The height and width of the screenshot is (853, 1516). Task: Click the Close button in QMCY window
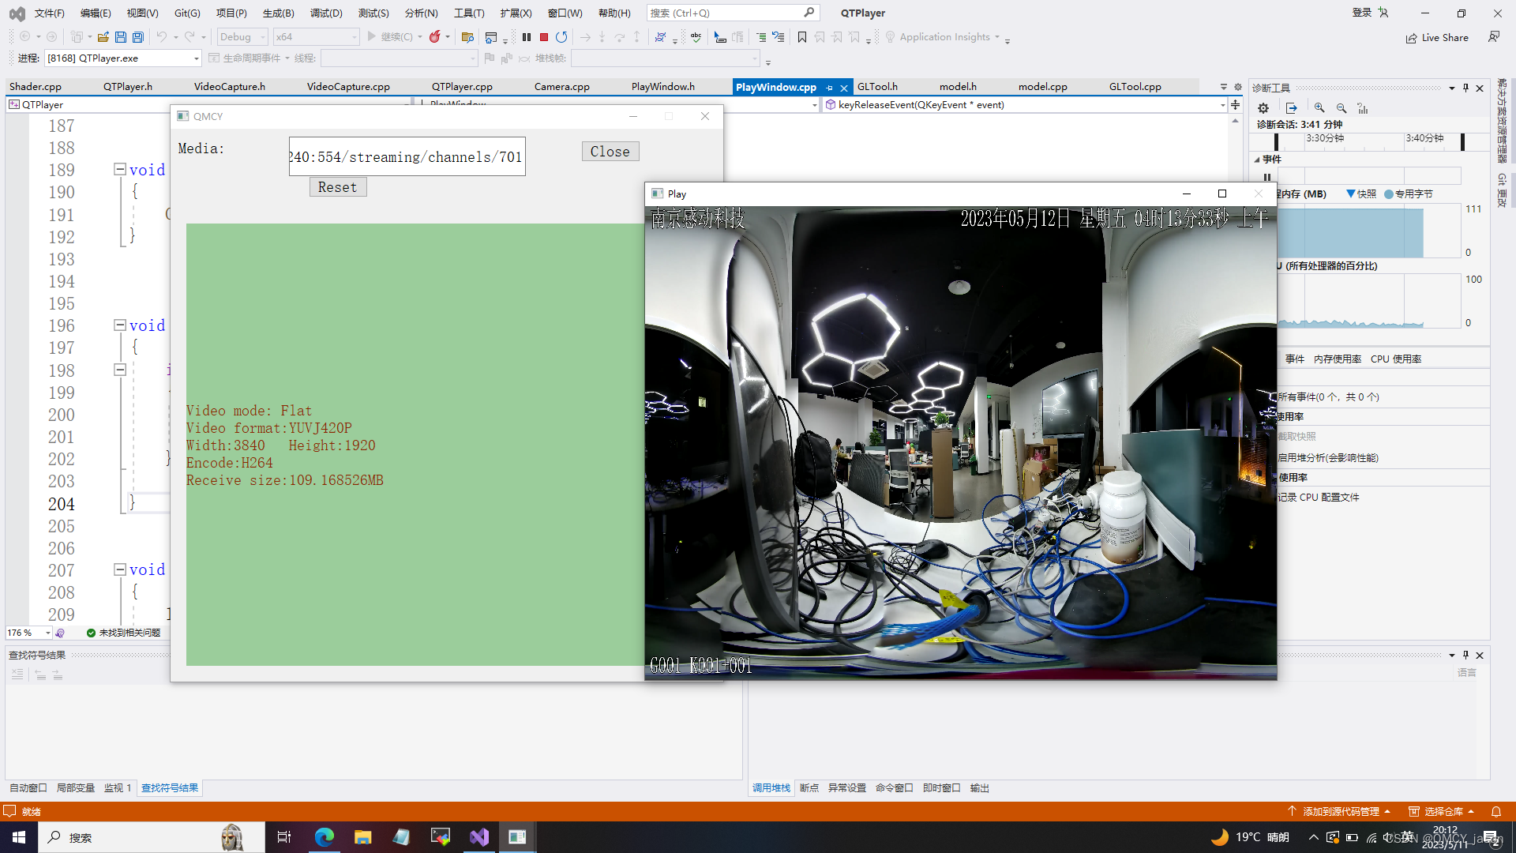point(610,152)
